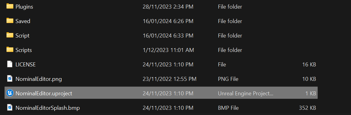Select the LICENSE file name
The image size is (351, 115).
coord(25,65)
